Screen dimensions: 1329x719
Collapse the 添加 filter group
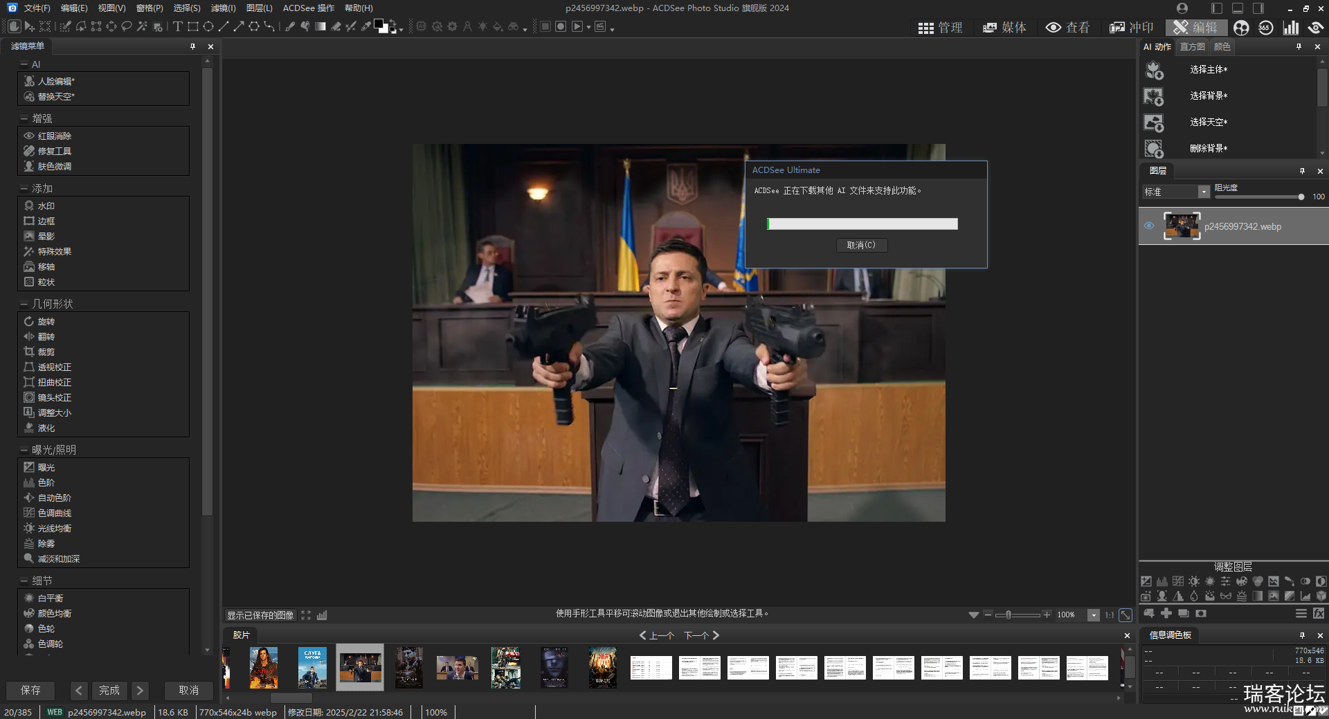24,188
